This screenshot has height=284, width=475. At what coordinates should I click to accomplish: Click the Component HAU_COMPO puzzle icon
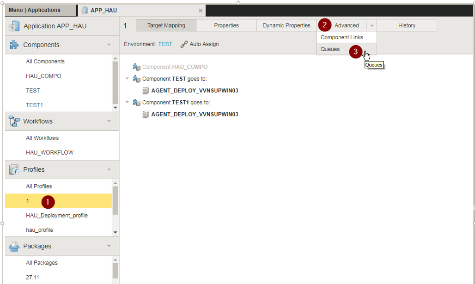tap(137, 66)
